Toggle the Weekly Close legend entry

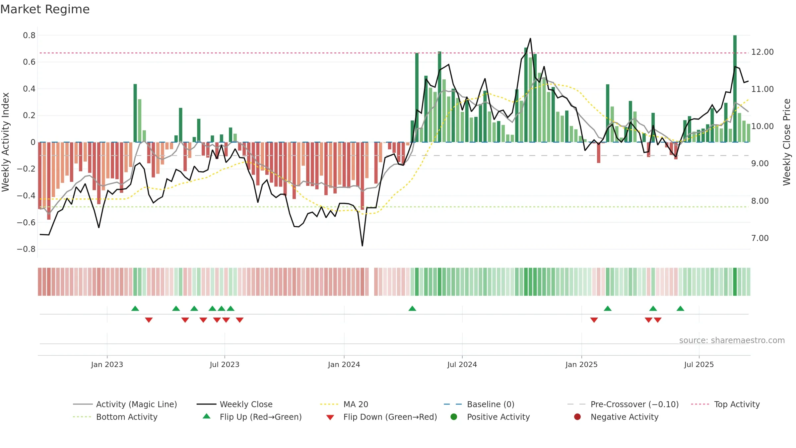[x=234, y=404]
